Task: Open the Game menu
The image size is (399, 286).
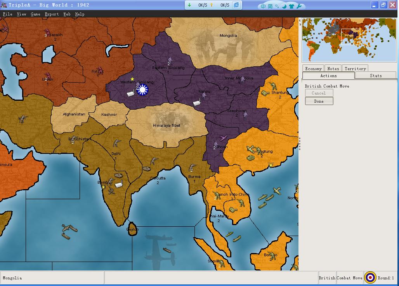Action: coord(35,14)
